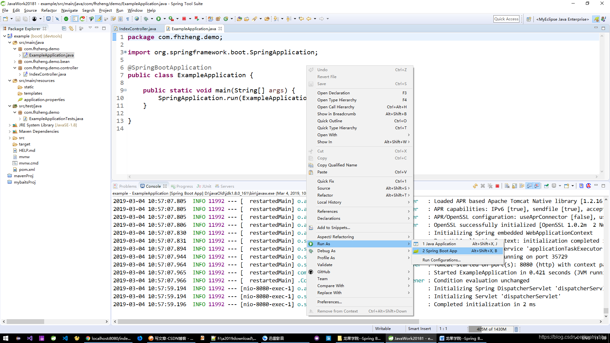Collapse src/main/resources folder node
Screen dimensions: 610x343
point(10,81)
